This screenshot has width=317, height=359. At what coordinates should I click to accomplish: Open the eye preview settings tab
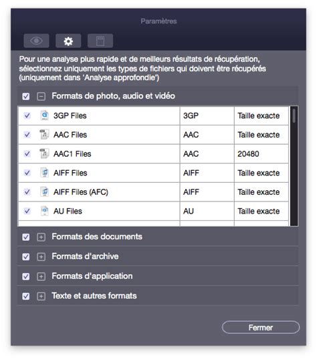pyautogui.click(x=36, y=41)
